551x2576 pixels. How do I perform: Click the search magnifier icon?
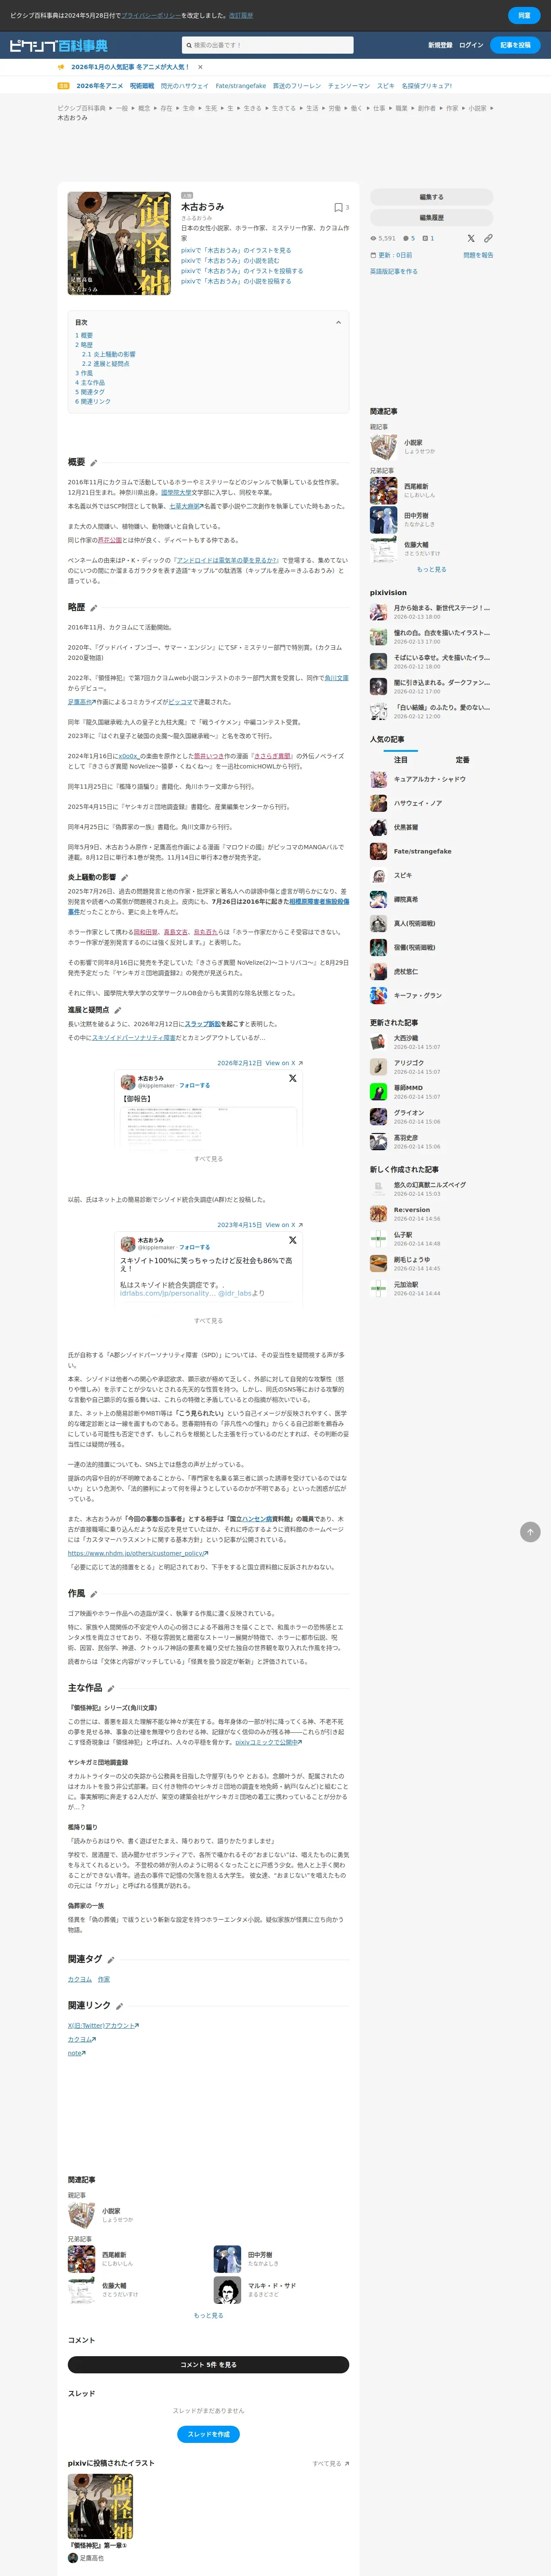click(188, 45)
